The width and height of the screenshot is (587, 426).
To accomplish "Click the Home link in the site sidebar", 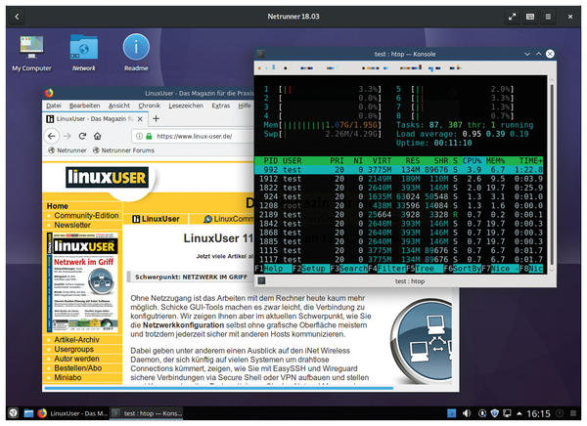I will (x=58, y=206).
